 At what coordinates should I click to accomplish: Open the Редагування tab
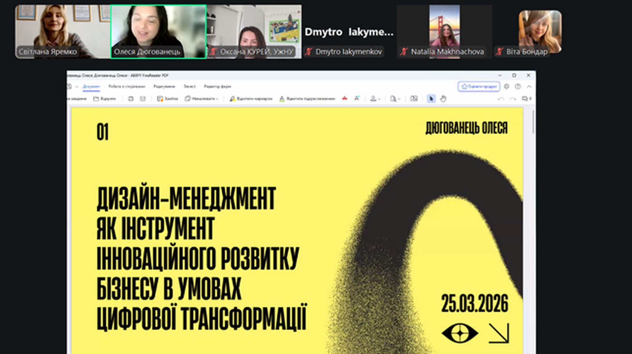pyautogui.click(x=164, y=86)
